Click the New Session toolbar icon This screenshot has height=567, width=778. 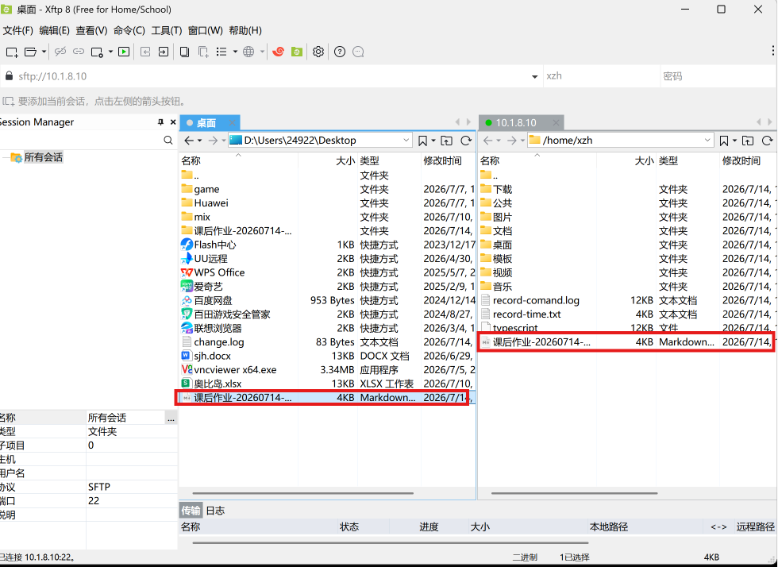pos(11,52)
